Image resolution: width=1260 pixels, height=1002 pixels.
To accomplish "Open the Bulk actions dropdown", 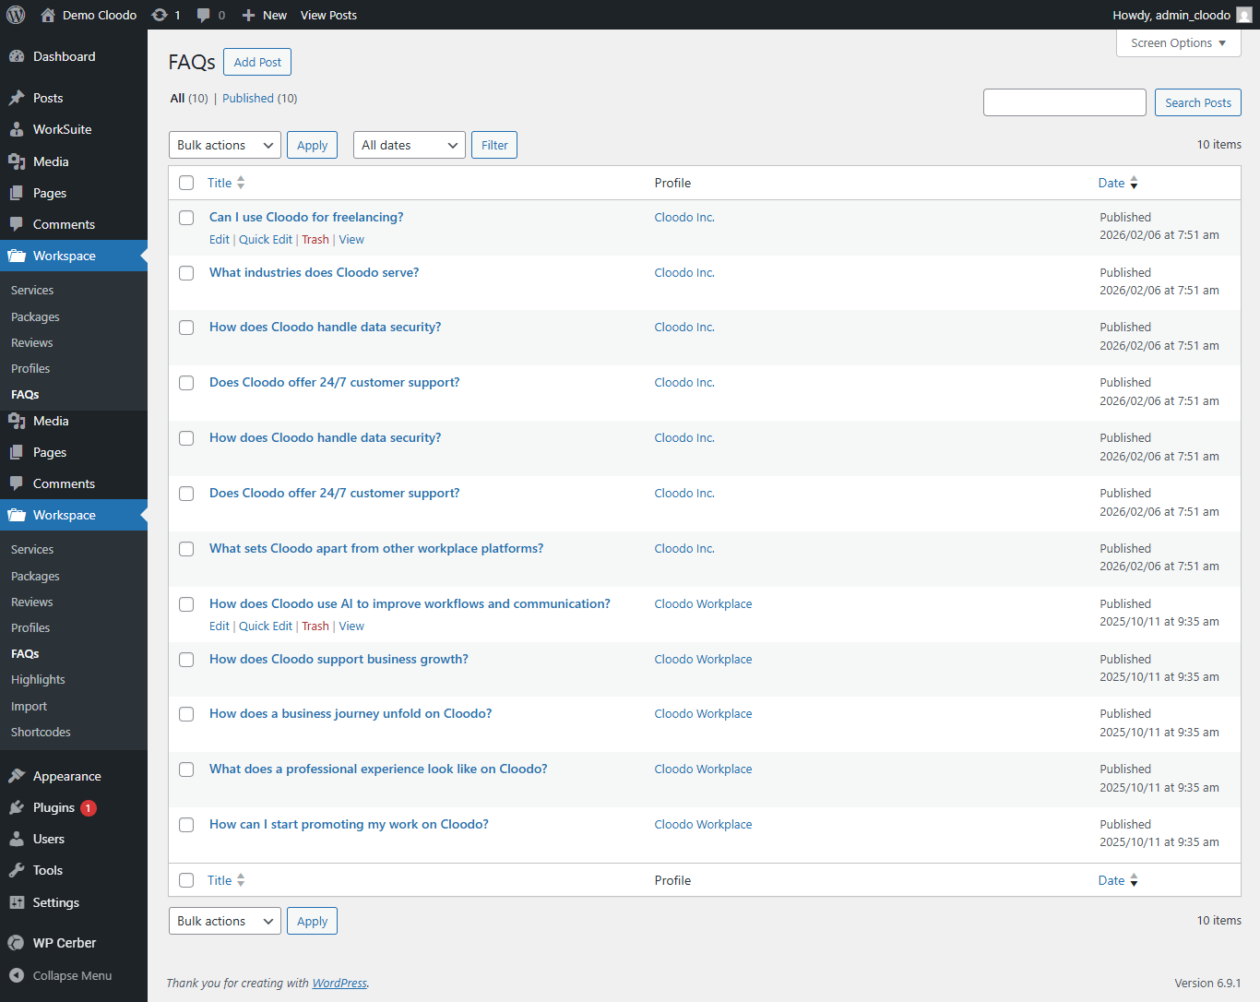I will click(224, 144).
